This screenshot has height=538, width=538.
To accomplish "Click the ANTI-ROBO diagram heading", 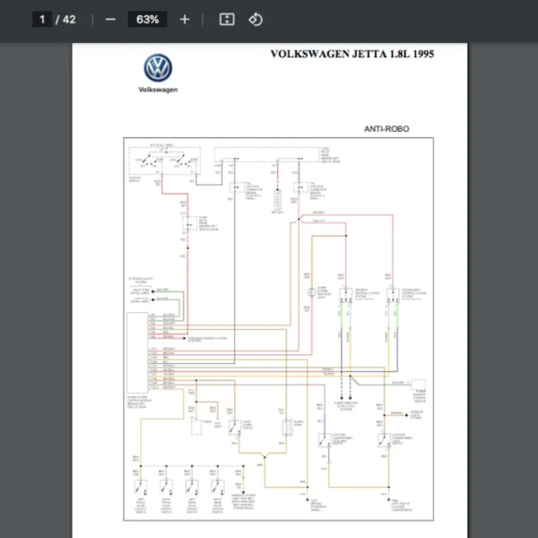I will [x=386, y=129].
